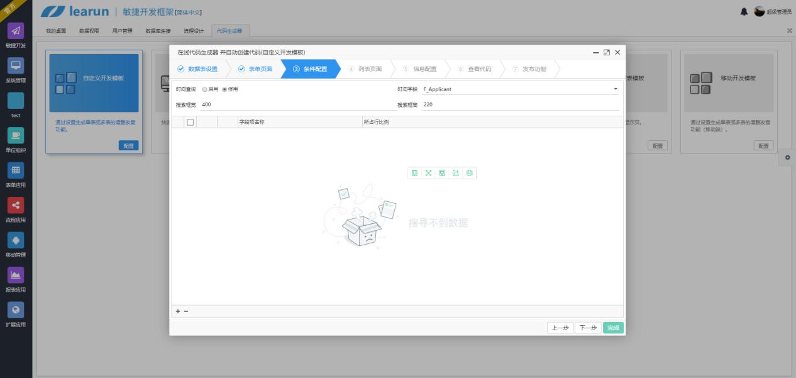Select the 启用 radio for 时间查询
Image resolution: width=796 pixels, height=378 pixels.
click(204, 89)
